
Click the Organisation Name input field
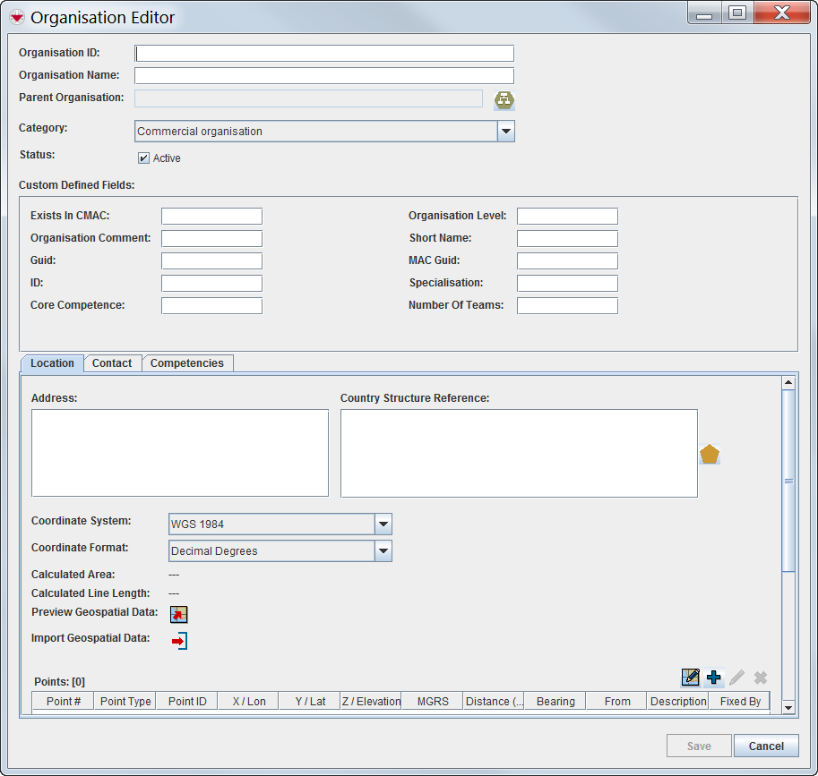pos(324,75)
